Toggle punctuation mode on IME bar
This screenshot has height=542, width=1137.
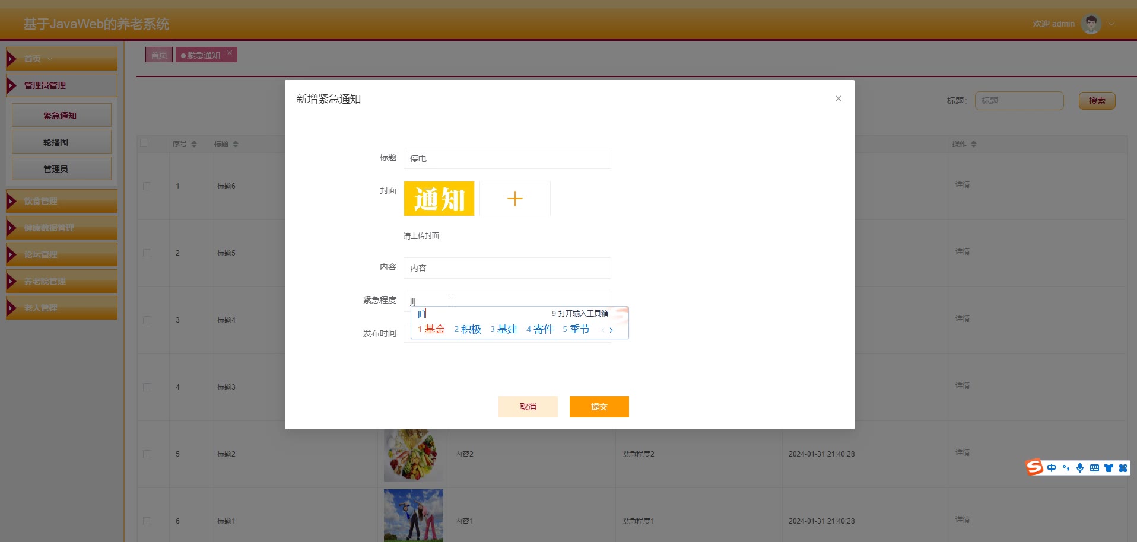pyautogui.click(x=1066, y=468)
